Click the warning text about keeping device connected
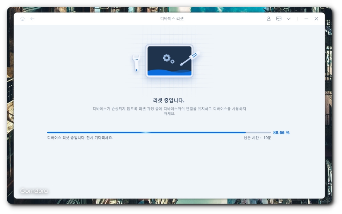Viewport: 342px width, 214px height. 169,111
